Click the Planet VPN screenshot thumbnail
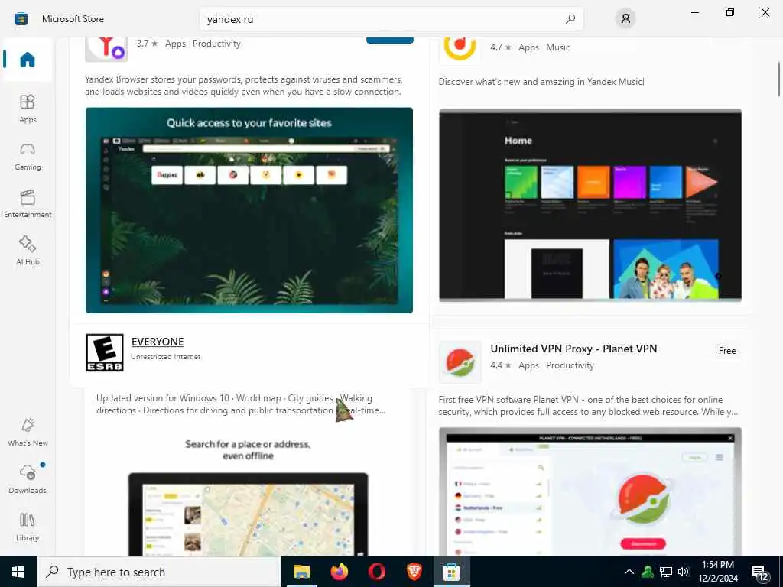This screenshot has height=587, width=783. [x=590, y=491]
